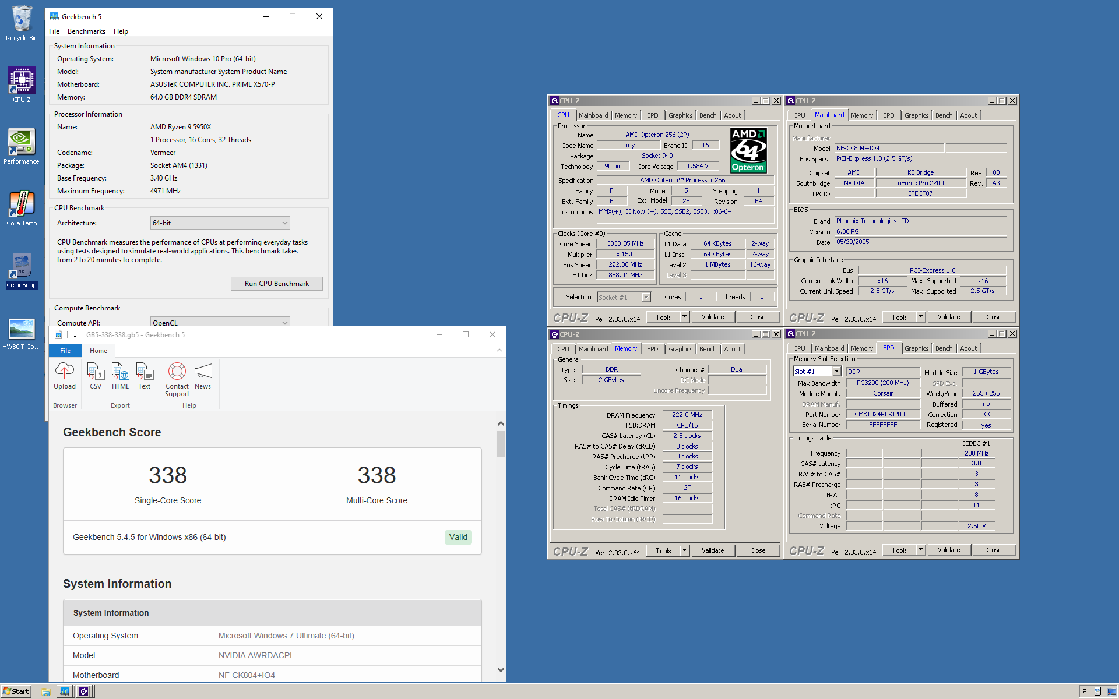Select the Home ribbon tab
Viewport: 1119px width, 699px height.
(98, 351)
